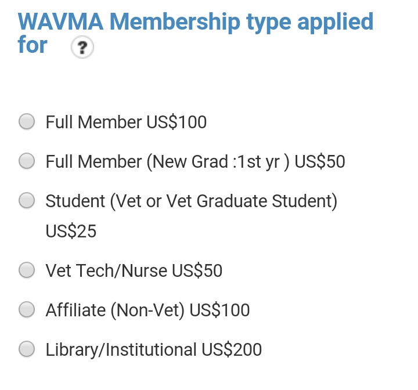Click the word "for" in the heading
The width and height of the screenshot is (418, 390).
click(33, 45)
